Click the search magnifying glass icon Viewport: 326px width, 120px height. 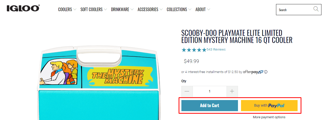click(x=316, y=9)
